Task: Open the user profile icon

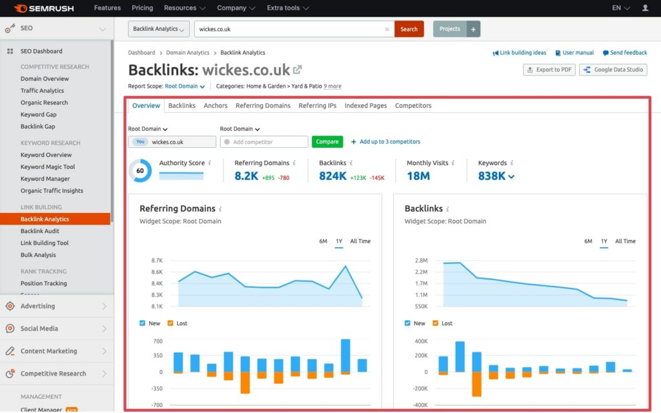Action: (645, 8)
